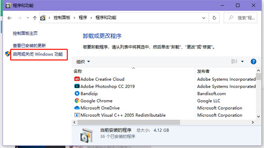This screenshot has height=148, width=264.
Task: Click publisher Bandisoft.com
Action: pos(212,93)
